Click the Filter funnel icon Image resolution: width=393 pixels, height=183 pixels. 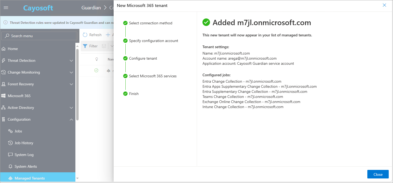(x=85, y=46)
